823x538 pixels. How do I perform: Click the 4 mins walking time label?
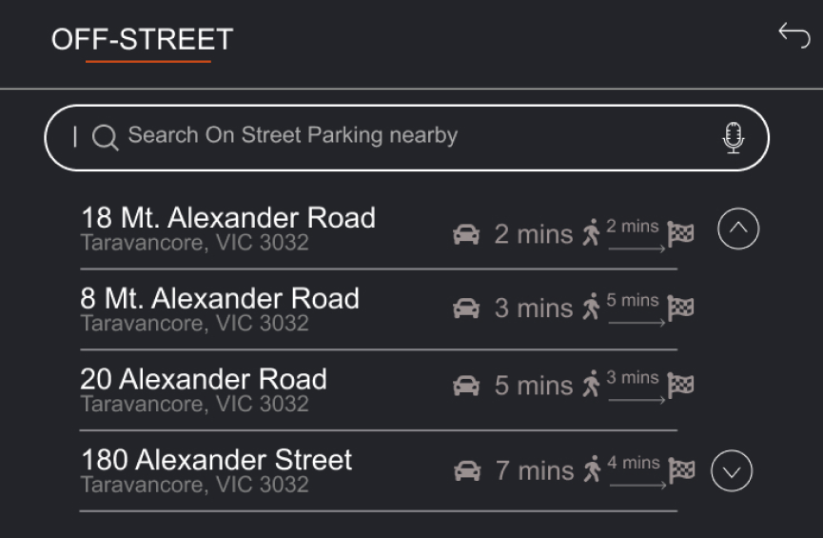634,463
